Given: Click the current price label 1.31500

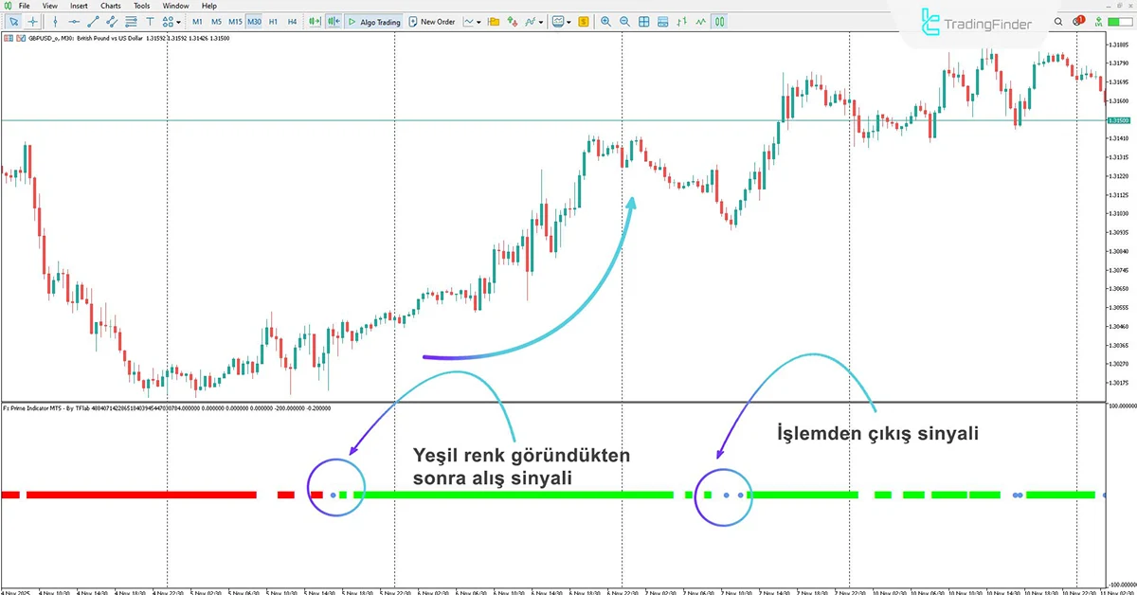Looking at the screenshot, I should pos(1121,120).
